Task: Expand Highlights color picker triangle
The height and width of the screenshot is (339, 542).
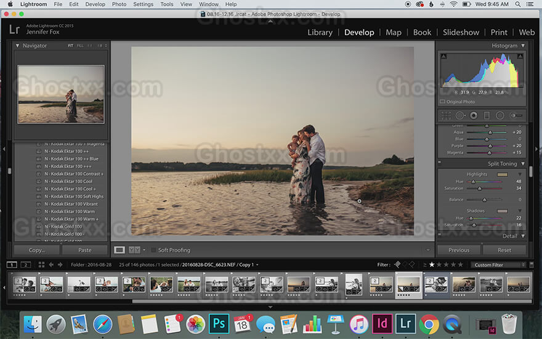Action: point(520,174)
